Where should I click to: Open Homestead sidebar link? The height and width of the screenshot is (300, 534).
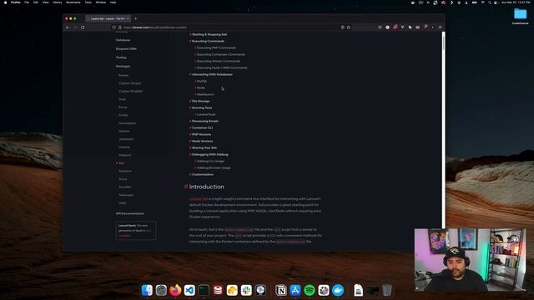coord(127,123)
